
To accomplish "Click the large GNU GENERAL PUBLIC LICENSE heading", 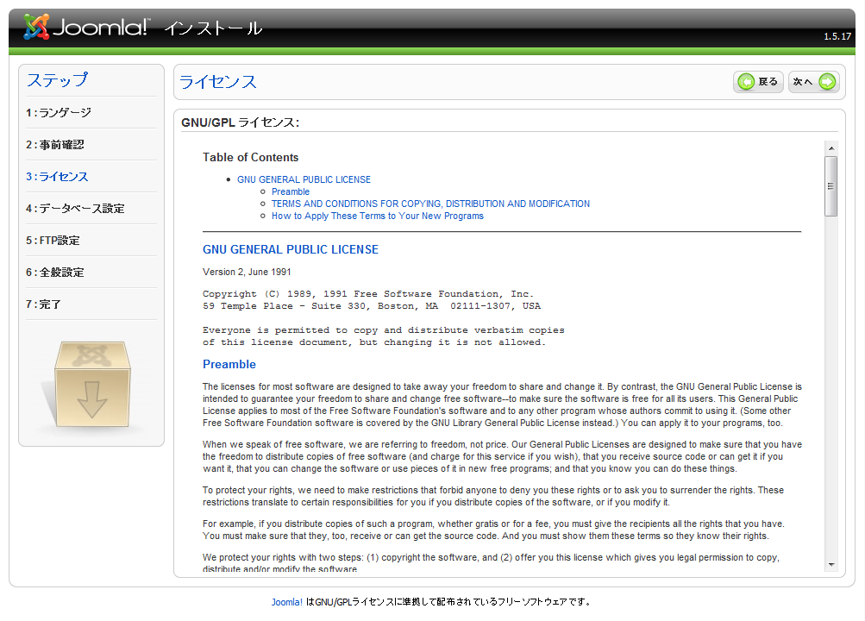I will (x=290, y=250).
